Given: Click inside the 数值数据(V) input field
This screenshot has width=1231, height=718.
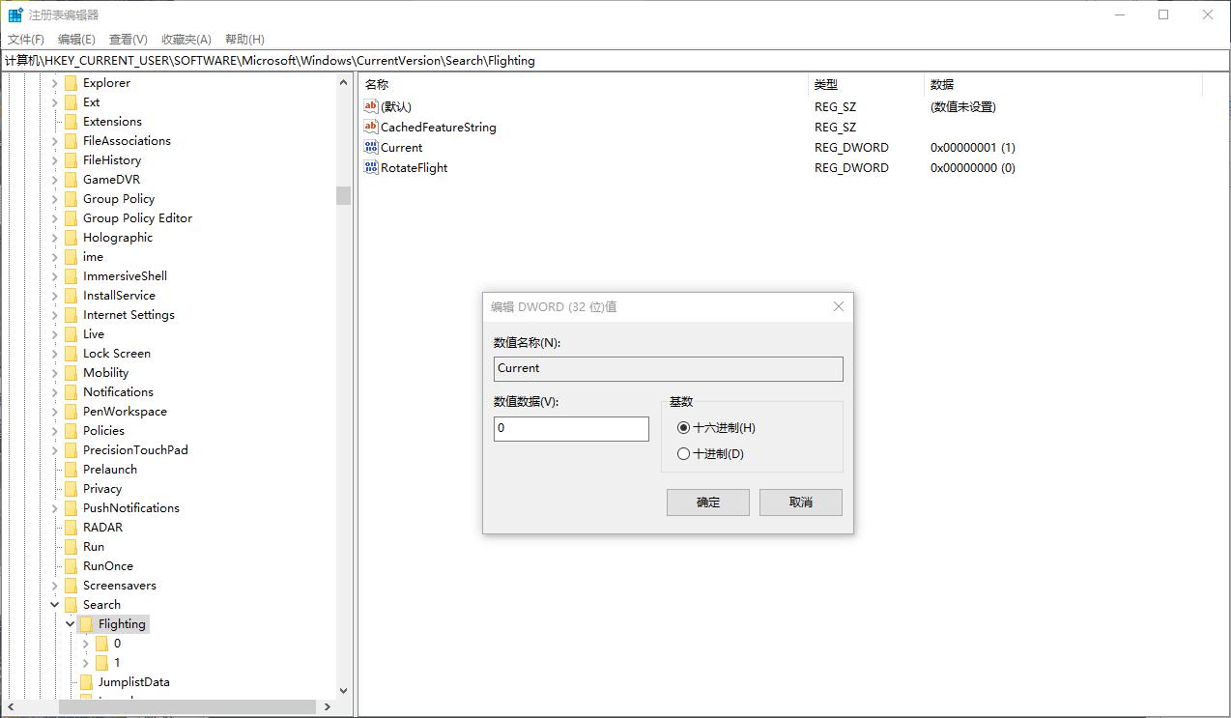Looking at the screenshot, I should pos(570,428).
